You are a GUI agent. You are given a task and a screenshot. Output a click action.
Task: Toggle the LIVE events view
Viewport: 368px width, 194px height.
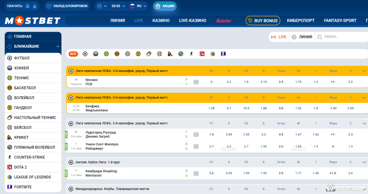pos(279,37)
